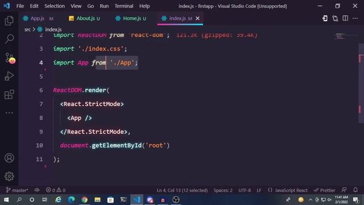Image resolution: width=364 pixels, height=205 pixels.
Task: Open the source control compare icon in editor toolbar
Action: pyautogui.click(x=335, y=18)
